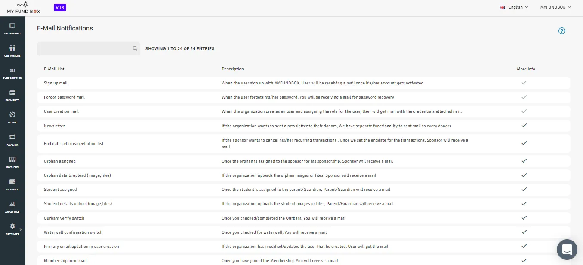
Task: Toggle the Orphan assigned checkmark
Action: (x=524, y=161)
